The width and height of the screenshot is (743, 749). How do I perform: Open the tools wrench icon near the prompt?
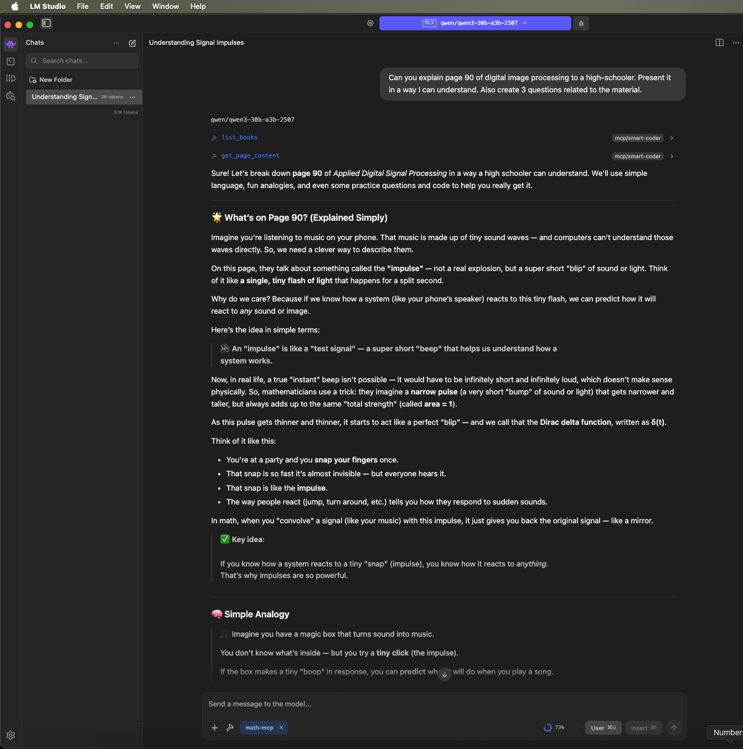pyautogui.click(x=230, y=727)
